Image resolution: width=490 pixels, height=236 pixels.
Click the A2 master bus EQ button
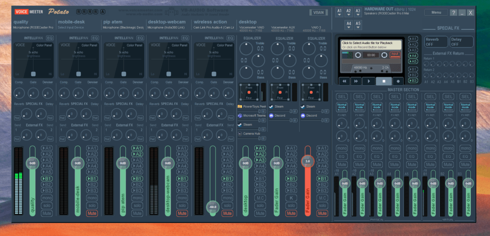[x=360, y=157]
